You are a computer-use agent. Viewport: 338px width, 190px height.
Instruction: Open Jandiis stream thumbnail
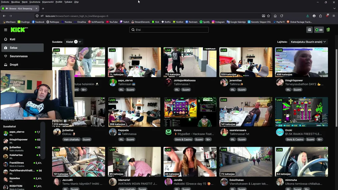point(190,162)
